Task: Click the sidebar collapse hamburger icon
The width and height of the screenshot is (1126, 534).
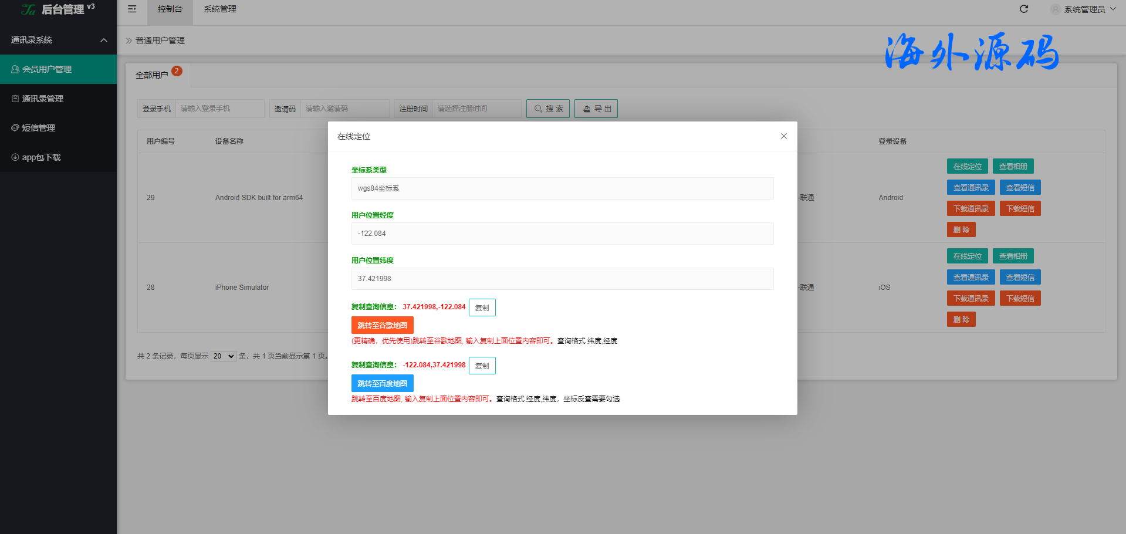Action: pyautogui.click(x=132, y=9)
